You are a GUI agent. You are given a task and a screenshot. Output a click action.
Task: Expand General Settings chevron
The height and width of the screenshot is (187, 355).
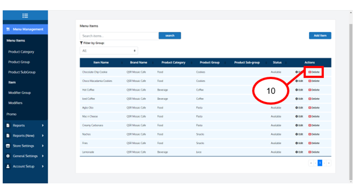tap(43, 156)
